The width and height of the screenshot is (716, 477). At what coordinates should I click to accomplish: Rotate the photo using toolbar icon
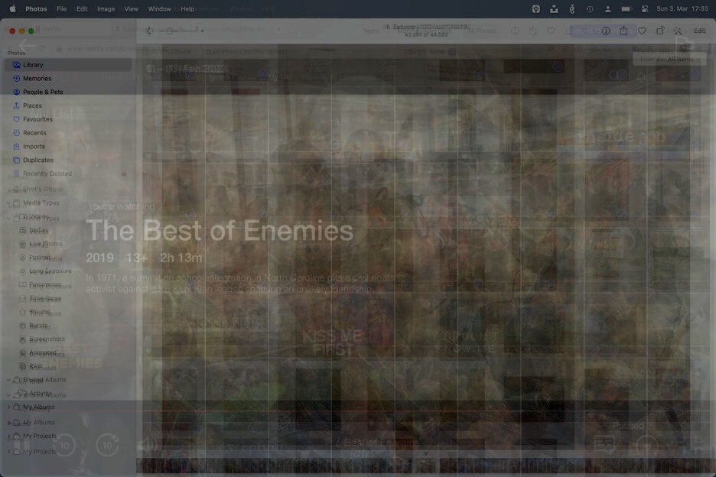click(660, 31)
